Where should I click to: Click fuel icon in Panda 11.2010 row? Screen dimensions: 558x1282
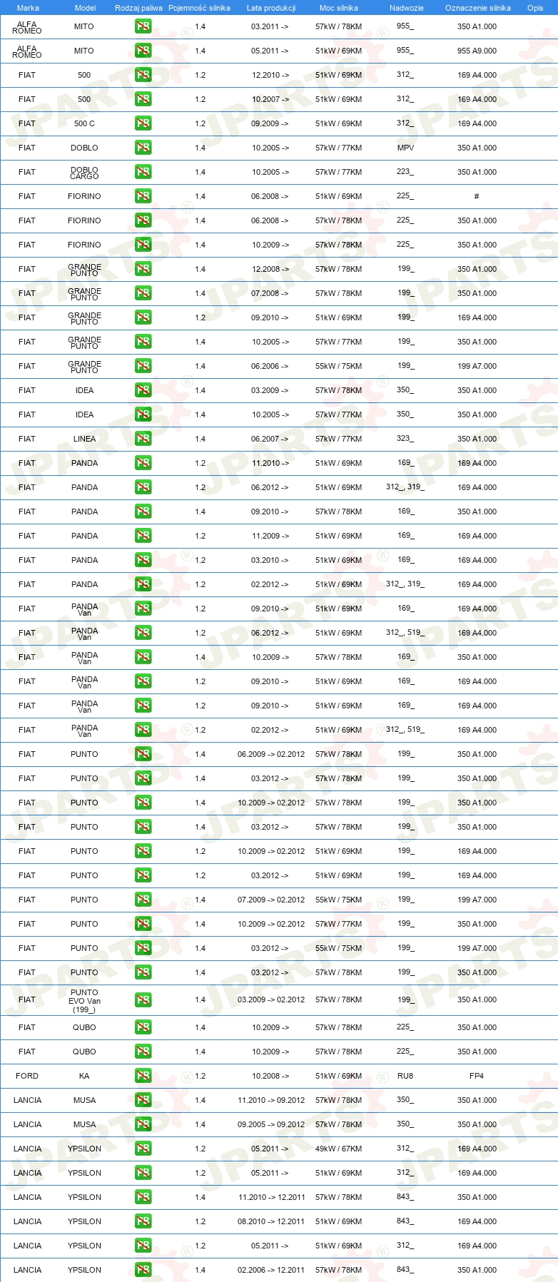143,463
